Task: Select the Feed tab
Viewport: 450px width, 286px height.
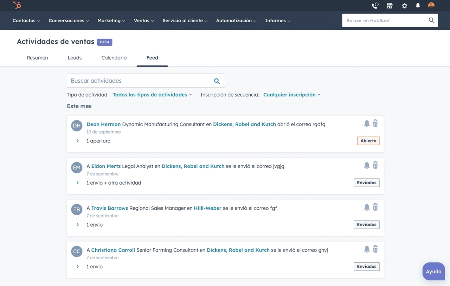Action: pos(152,58)
